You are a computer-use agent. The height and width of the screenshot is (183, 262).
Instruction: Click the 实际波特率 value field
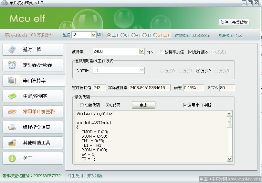(x=150, y=88)
